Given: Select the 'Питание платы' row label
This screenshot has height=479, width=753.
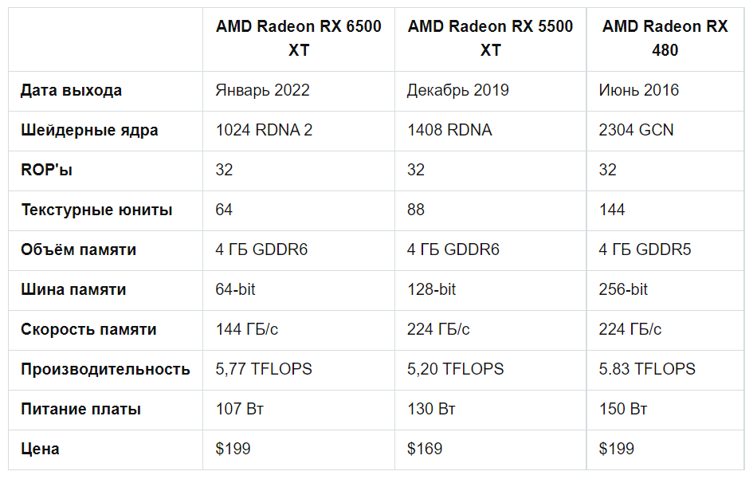Looking at the screenshot, I should pyautogui.click(x=80, y=409).
